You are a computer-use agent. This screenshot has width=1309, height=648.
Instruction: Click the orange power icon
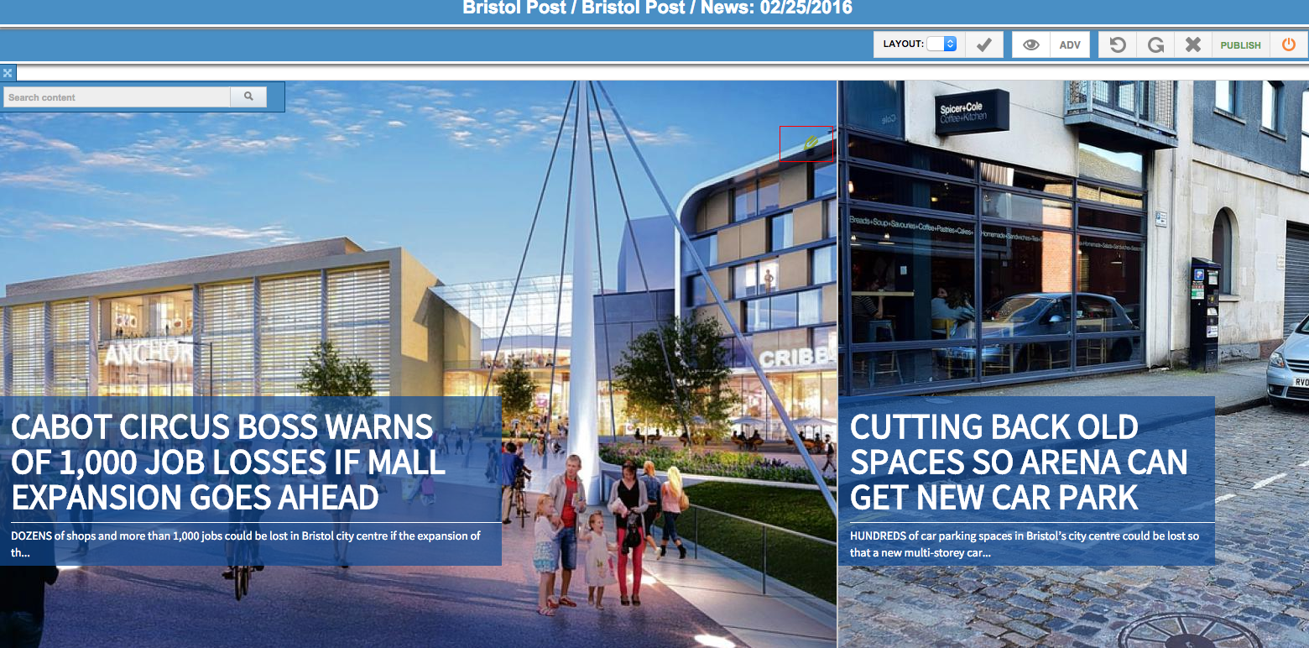tap(1289, 44)
